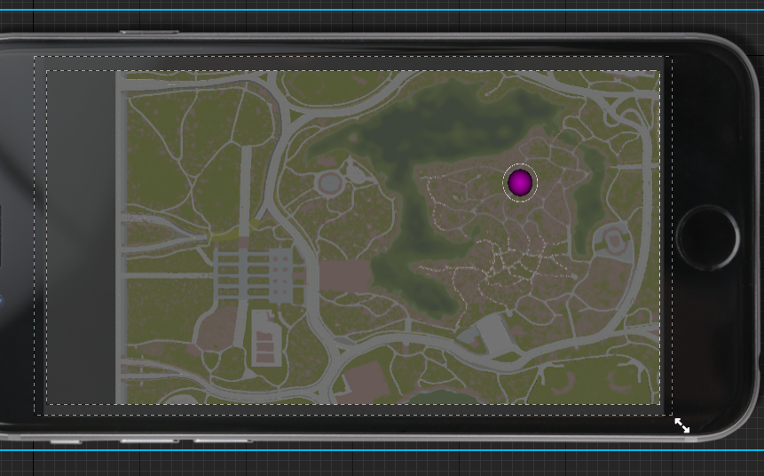Select the purple location marker on the map
This screenshot has width=764, height=476.
pos(520,182)
